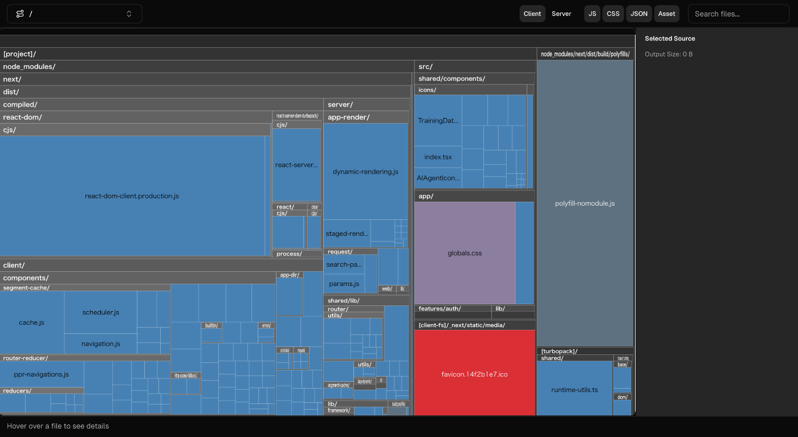
Task: Open [client-fs]/_next/static/media/ header
Action: point(475,325)
